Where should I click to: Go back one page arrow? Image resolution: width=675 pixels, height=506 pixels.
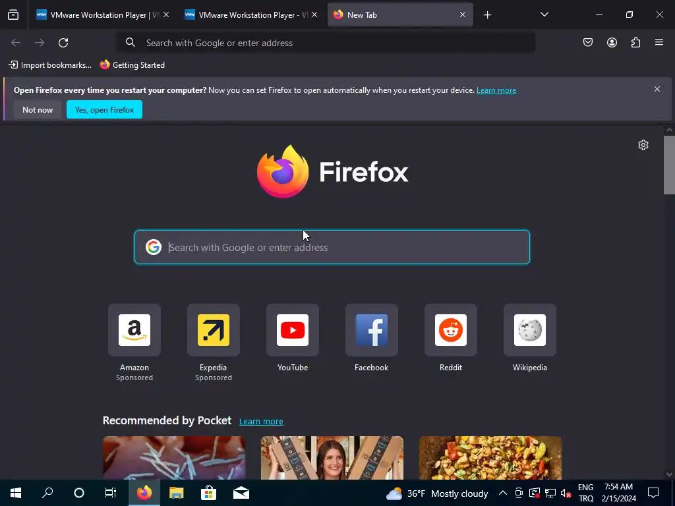[x=16, y=43]
